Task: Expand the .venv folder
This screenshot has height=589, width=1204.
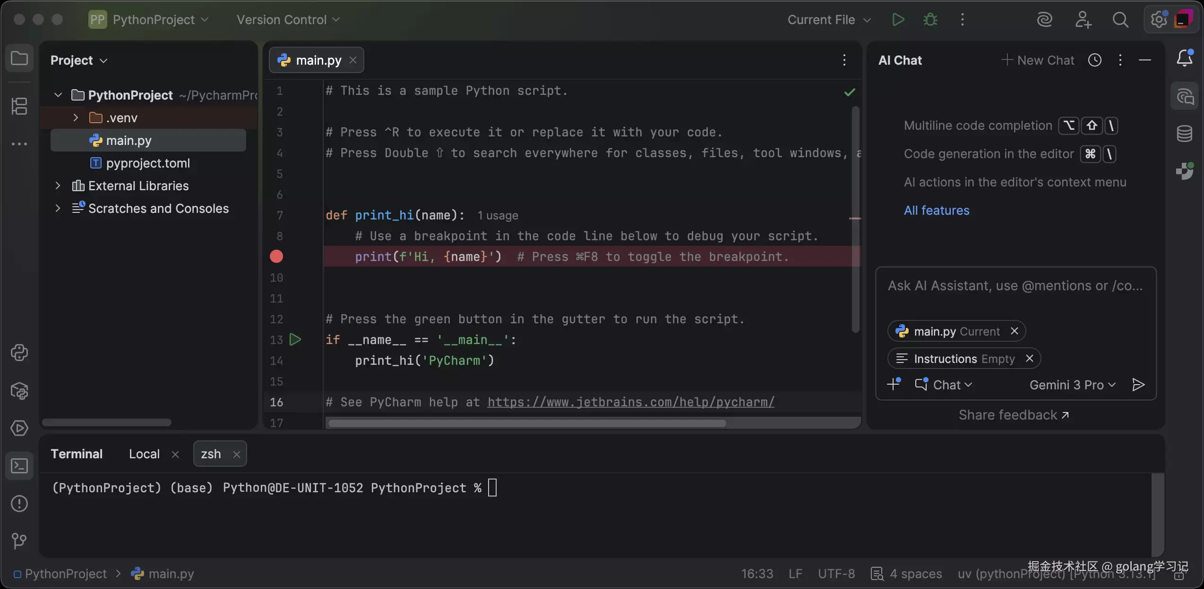Action: tap(76, 118)
